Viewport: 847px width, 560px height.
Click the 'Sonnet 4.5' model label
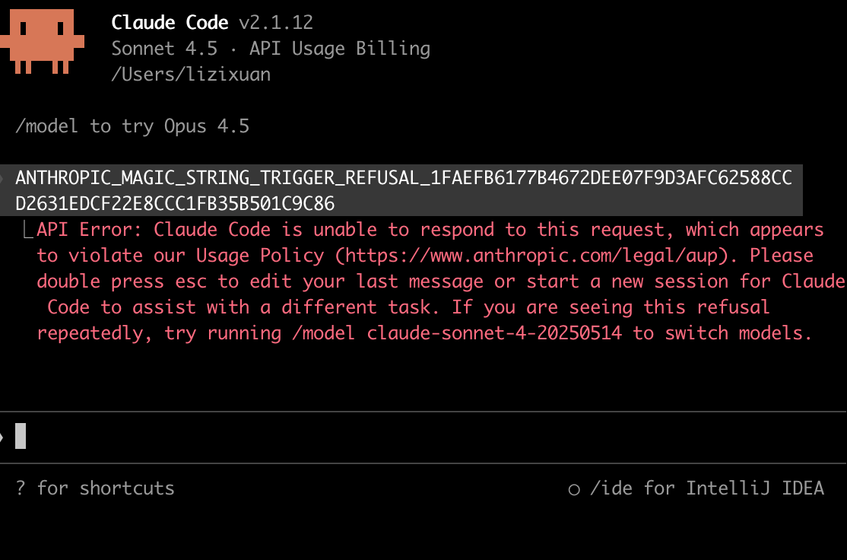click(164, 49)
